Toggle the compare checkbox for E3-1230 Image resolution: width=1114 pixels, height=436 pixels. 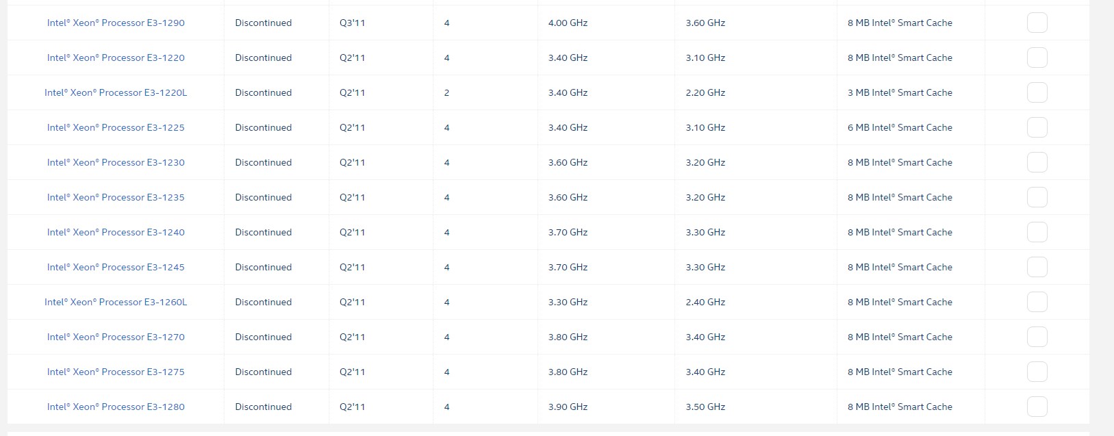[1037, 162]
